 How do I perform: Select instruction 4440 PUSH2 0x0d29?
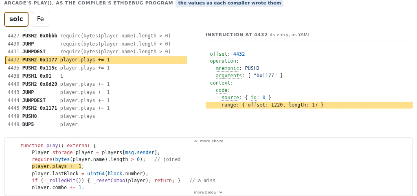click(96, 84)
